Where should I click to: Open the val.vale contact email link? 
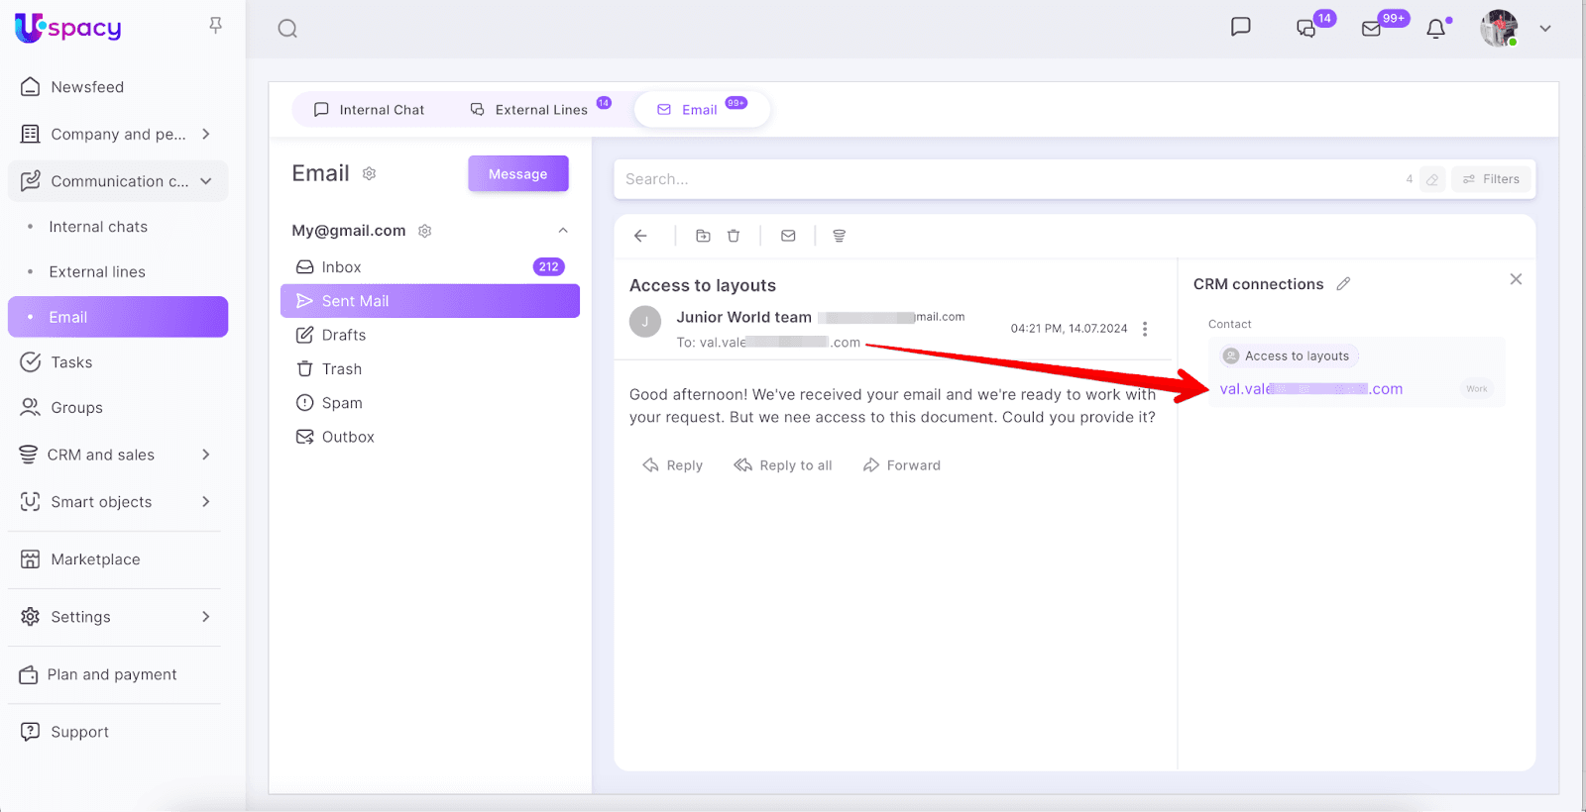pos(1310,389)
